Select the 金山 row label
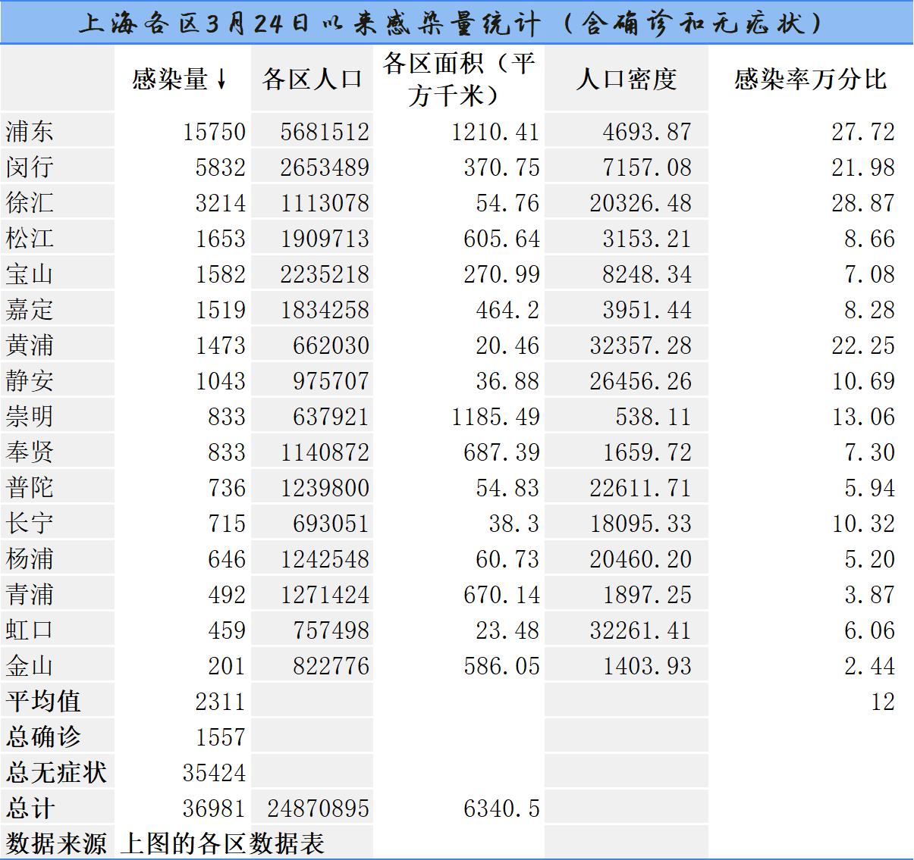The image size is (914, 860). pyautogui.click(x=30, y=666)
